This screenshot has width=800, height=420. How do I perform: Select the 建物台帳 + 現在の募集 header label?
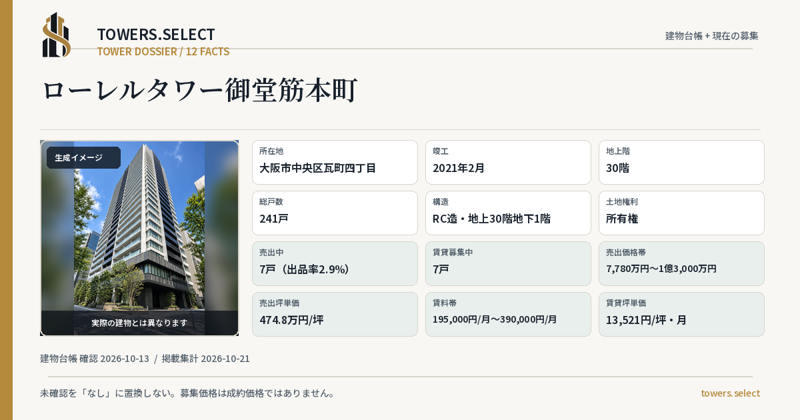(x=712, y=35)
